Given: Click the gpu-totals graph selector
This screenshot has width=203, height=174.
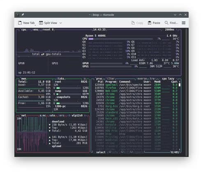Looking at the screenshot, I should (x=53, y=54).
